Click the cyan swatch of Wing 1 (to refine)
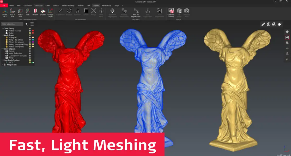The width and height of the screenshot is (291, 156). pyautogui.click(x=33, y=40)
